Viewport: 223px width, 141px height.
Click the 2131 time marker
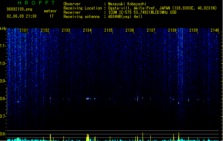[x=24, y=30]
